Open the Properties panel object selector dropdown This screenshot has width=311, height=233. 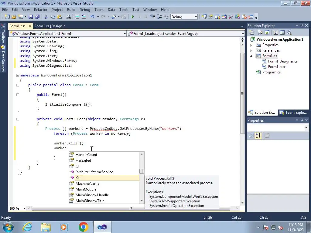306,128
